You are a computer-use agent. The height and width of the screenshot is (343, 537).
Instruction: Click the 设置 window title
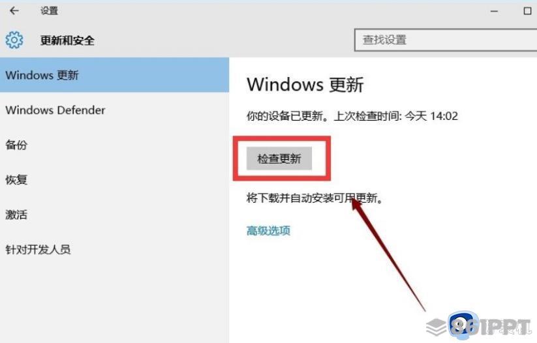(x=50, y=11)
